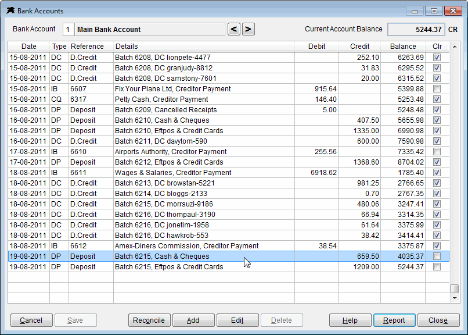The width and height of the screenshot is (468, 335).
Task: Click the Balance column header
Action: coord(403,47)
